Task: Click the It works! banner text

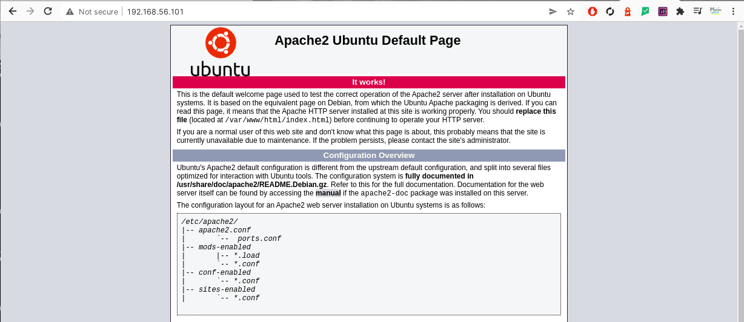Action: coord(369,82)
